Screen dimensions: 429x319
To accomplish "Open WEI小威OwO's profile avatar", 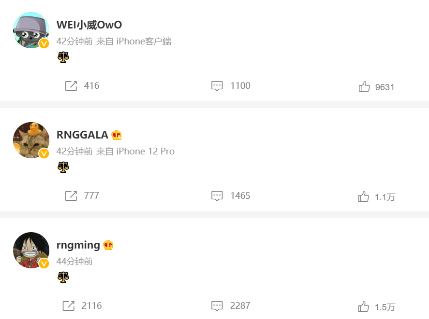I will (x=31, y=30).
